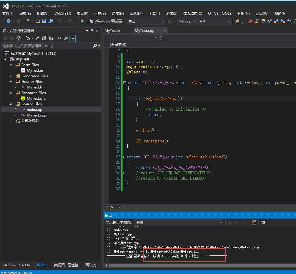Switch to the VA View tab
Image resolution: width=296 pixels, height=274 pixels.
(9, 265)
